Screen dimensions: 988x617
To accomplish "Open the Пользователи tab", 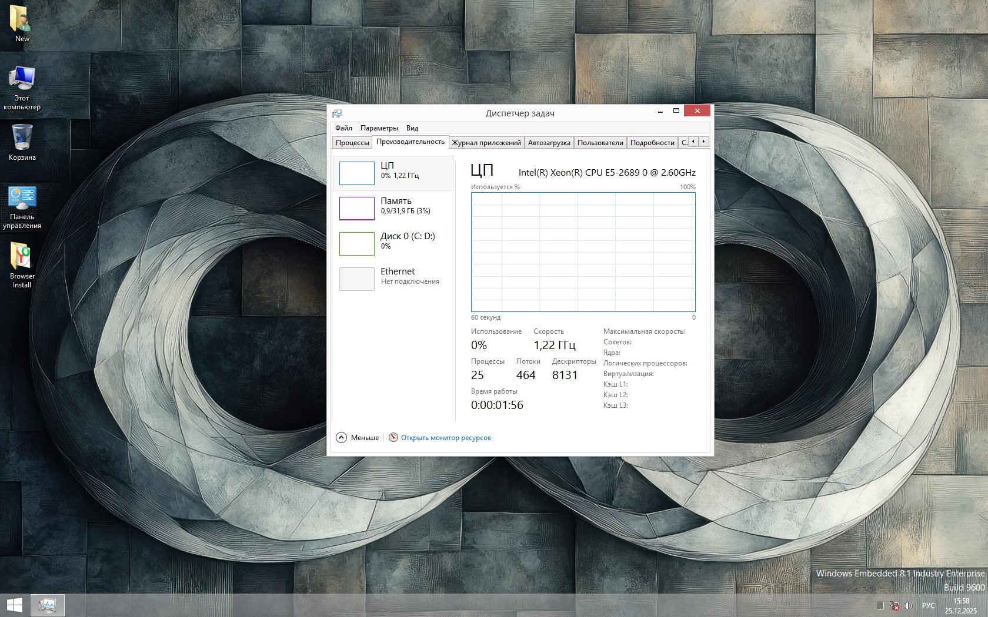I will pyautogui.click(x=600, y=143).
